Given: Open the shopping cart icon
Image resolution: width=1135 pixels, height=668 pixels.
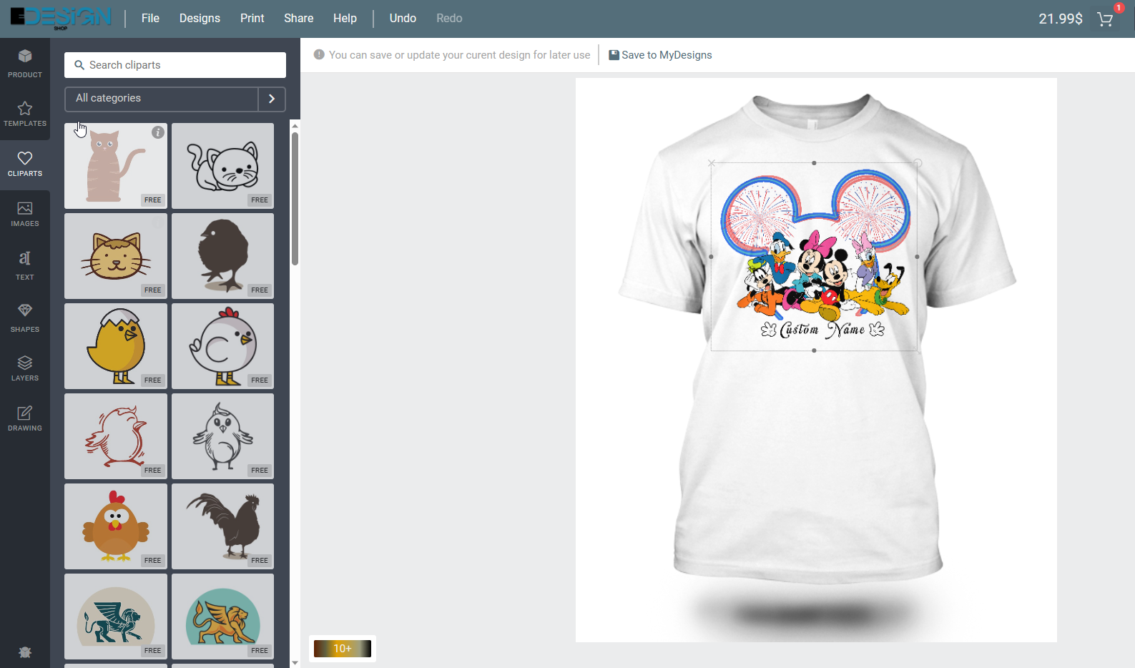Looking at the screenshot, I should point(1105,19).
